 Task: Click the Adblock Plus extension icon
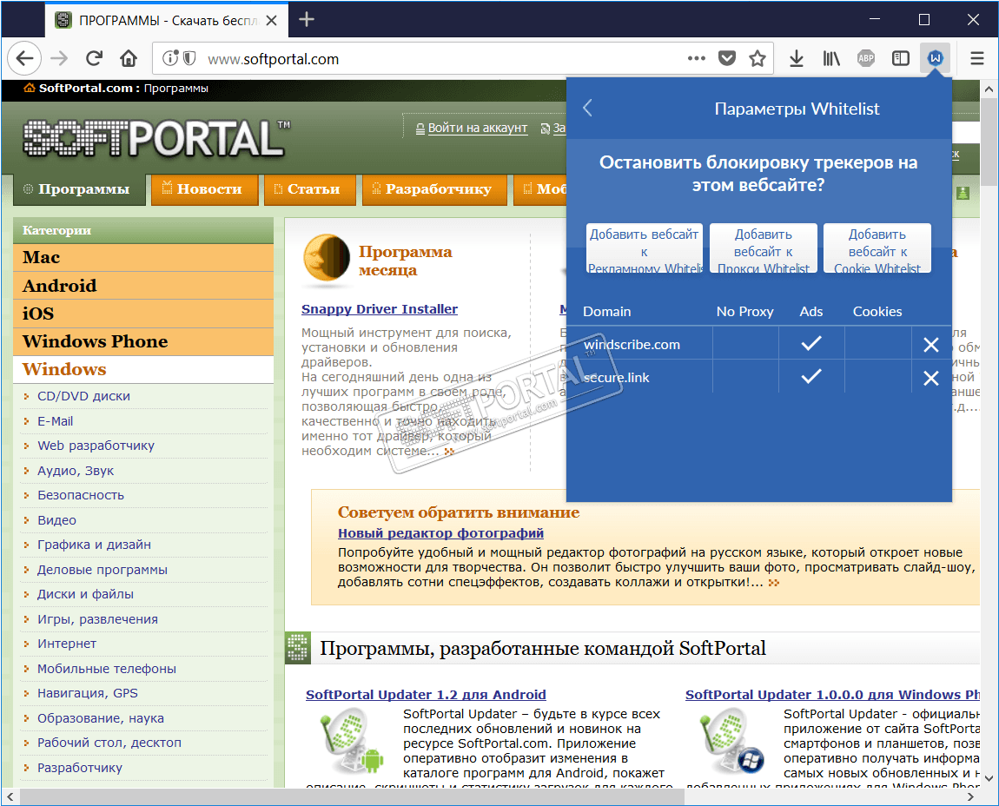tap(866, 58)
